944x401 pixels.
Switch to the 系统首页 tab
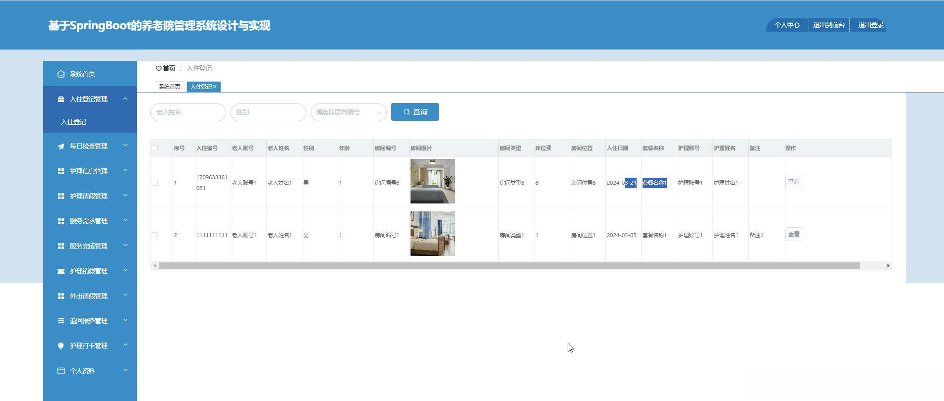(170, 87)
